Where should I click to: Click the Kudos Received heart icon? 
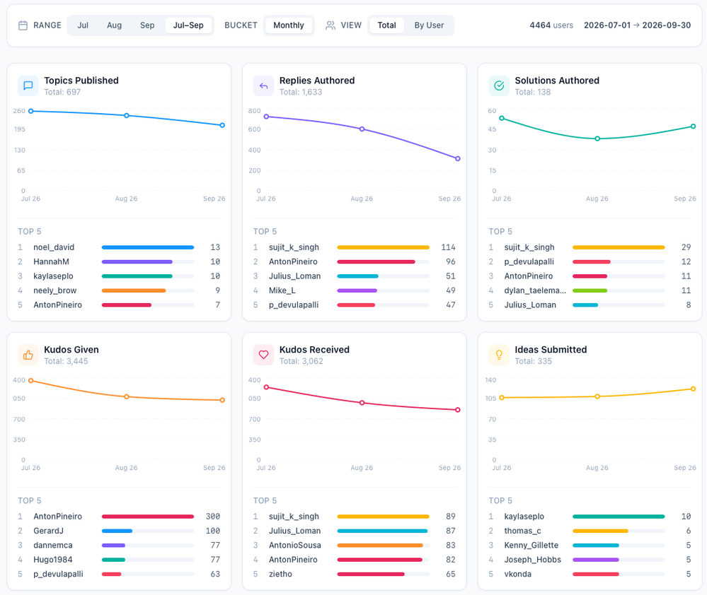click(x=263, y=355)
